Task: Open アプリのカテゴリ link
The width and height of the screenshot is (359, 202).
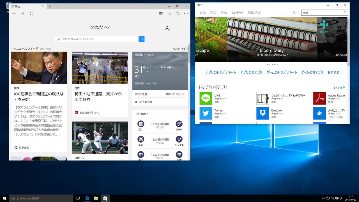Action: point(251,72)
